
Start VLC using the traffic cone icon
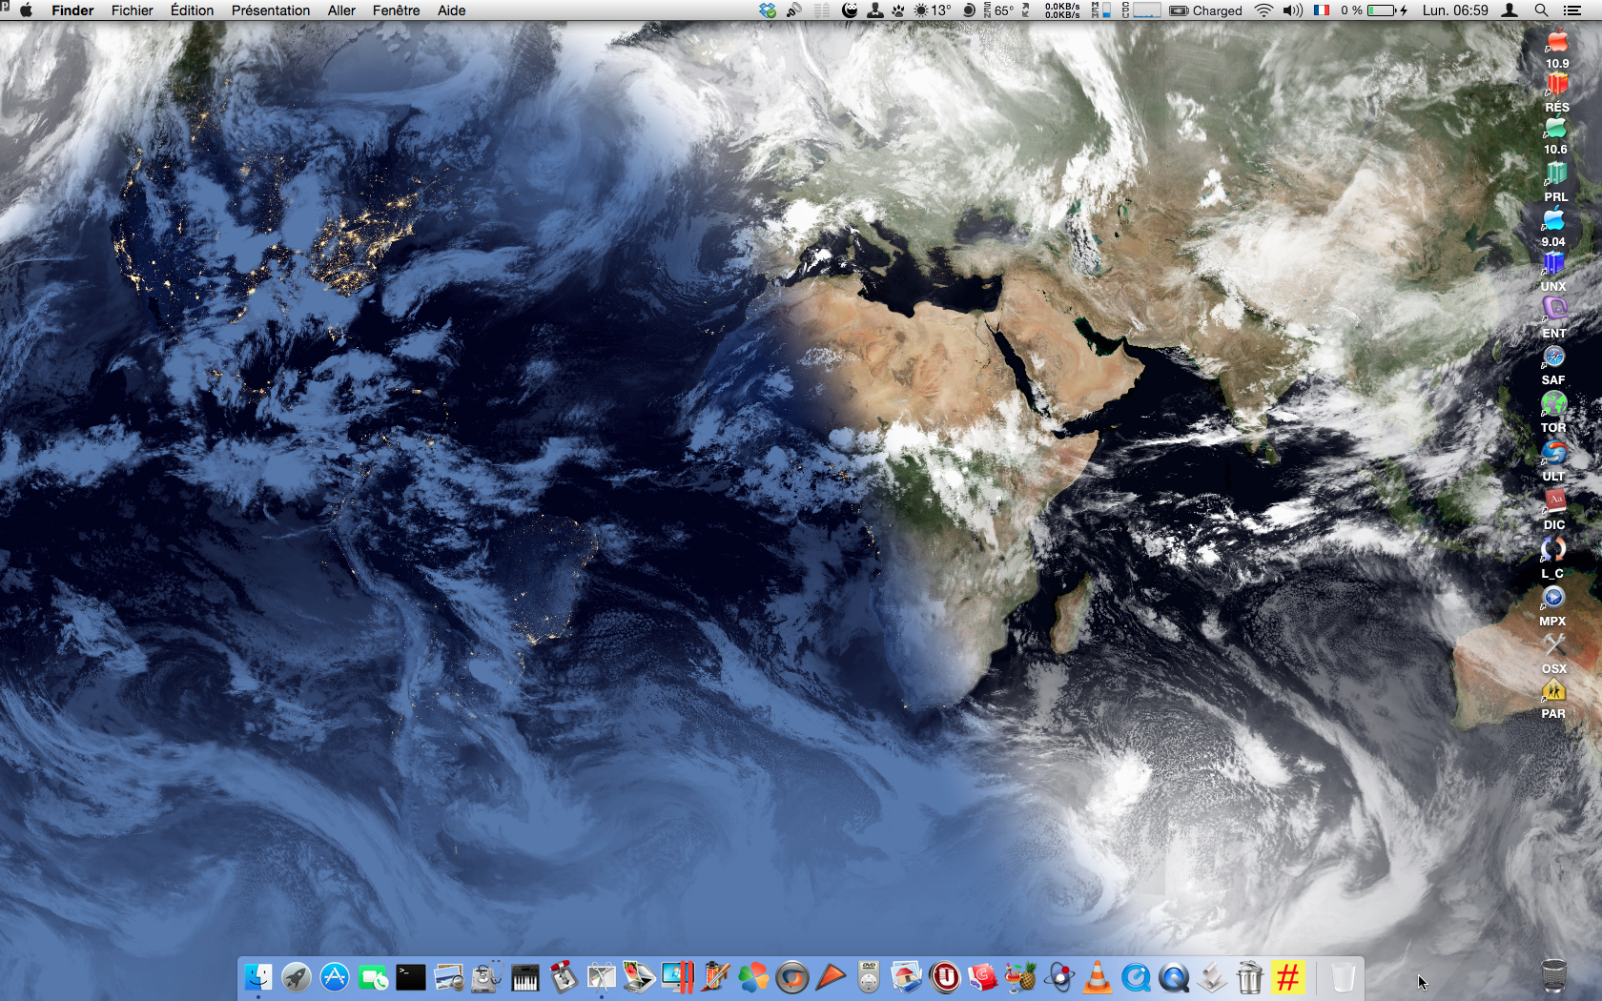pos(1098,977)
